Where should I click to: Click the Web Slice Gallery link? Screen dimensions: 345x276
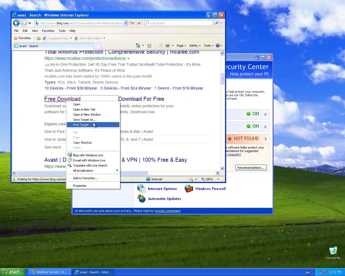[90, 38]
